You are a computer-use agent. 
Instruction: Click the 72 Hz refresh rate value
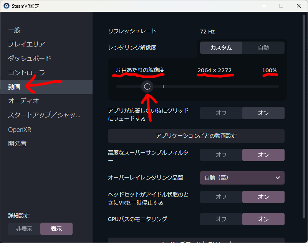point(207,32)
